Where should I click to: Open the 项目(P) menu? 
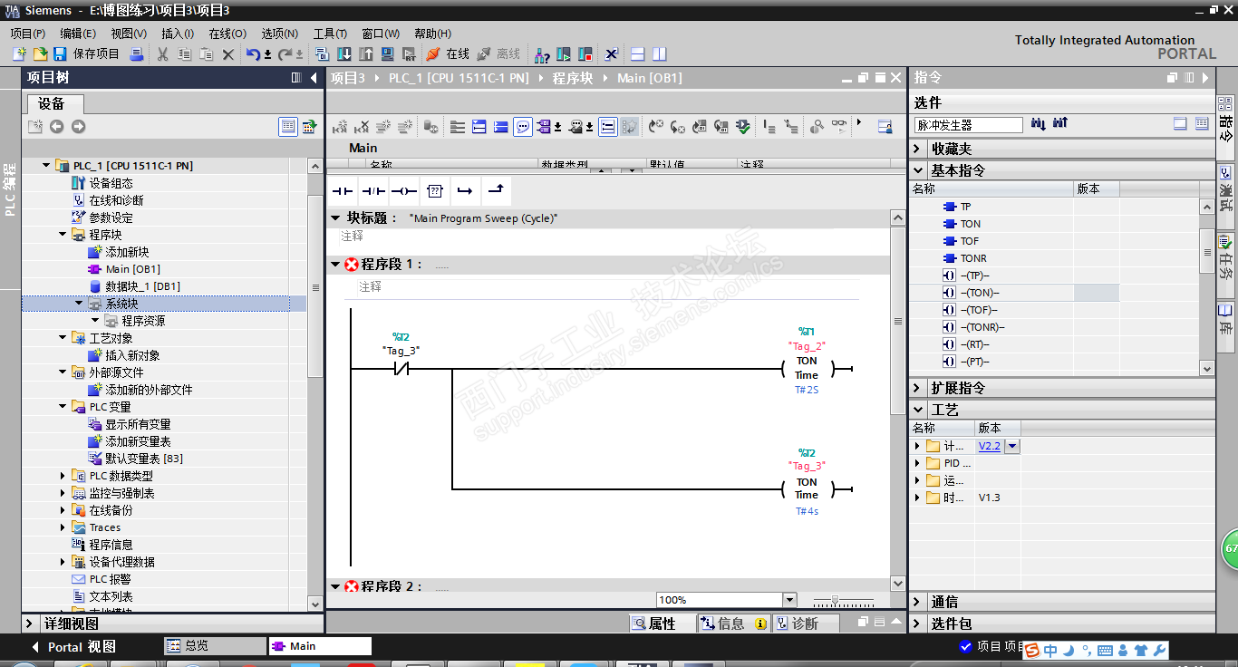pyautogui.click(x=28, y=34)
